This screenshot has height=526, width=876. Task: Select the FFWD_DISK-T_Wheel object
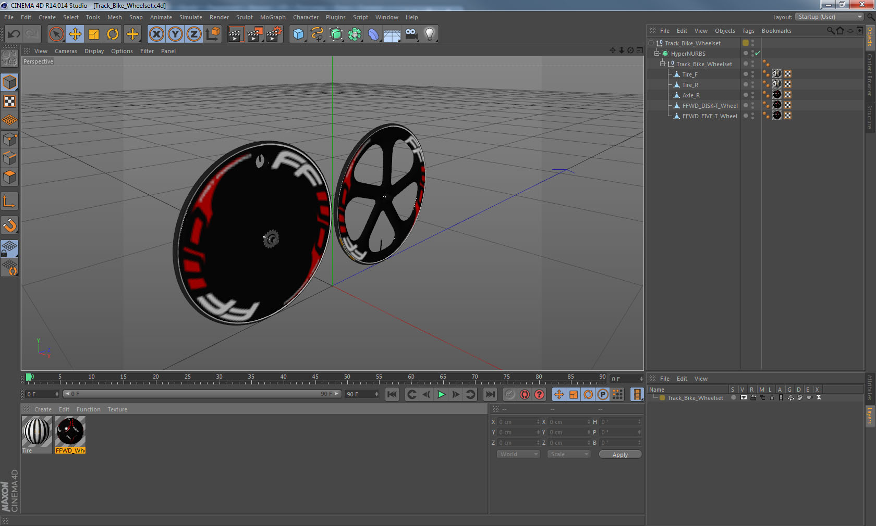[710, 106]
